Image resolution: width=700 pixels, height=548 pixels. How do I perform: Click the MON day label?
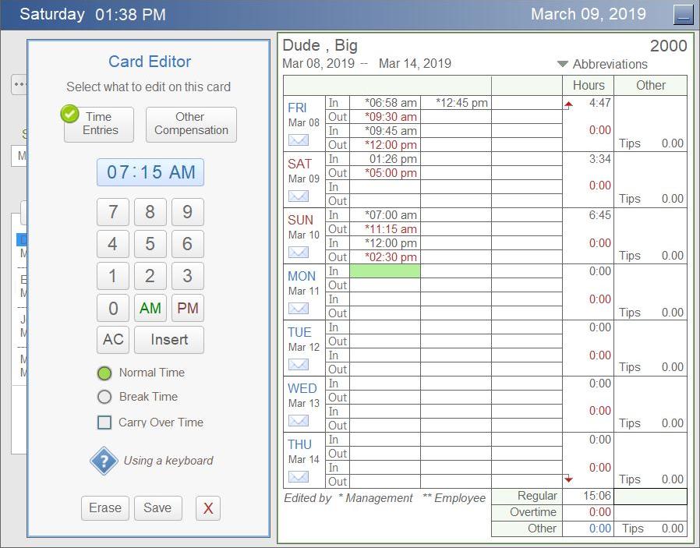pyautogui.click(x=302, y=276)
